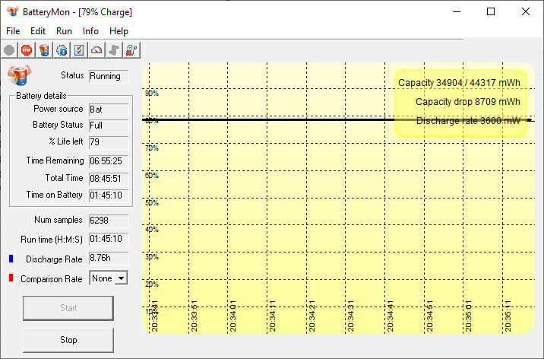The image size is (544, 359).
Task: Click the disabled Start button
Action: 68,308
